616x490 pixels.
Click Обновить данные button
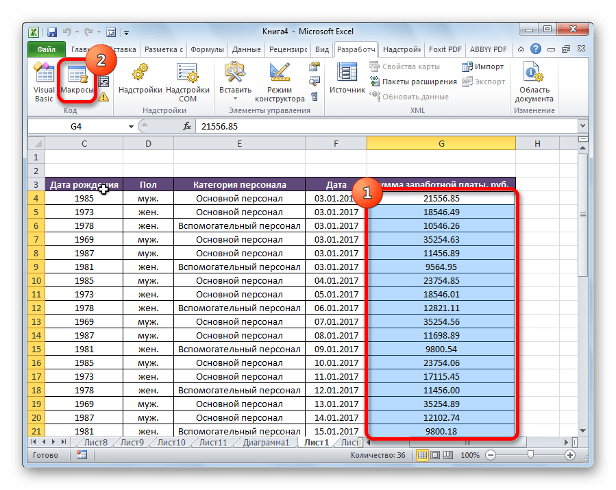tap(409, 96)
